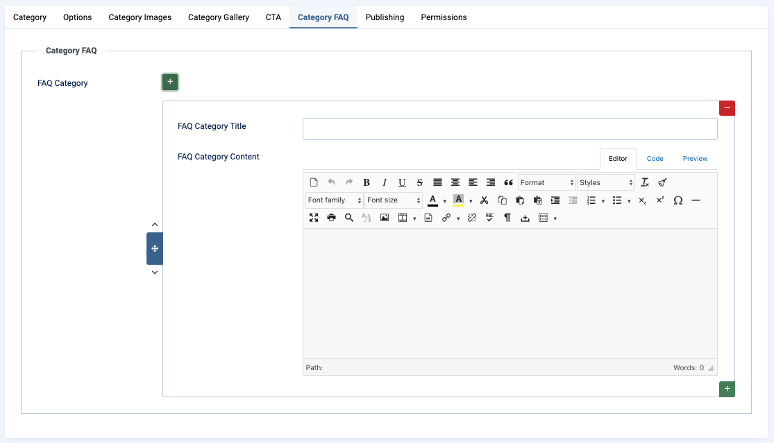Insert a blockquote with the quote icon

(508, 182)
